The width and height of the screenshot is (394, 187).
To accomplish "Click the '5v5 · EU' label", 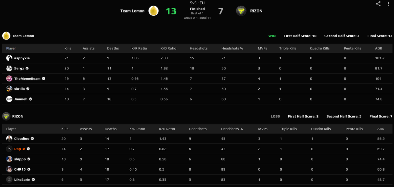I will point(197,3).
